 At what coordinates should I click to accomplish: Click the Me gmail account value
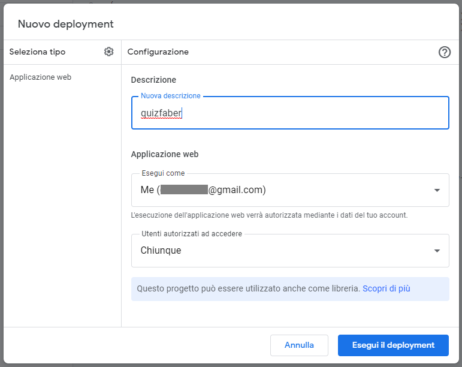tap(203, 190)
